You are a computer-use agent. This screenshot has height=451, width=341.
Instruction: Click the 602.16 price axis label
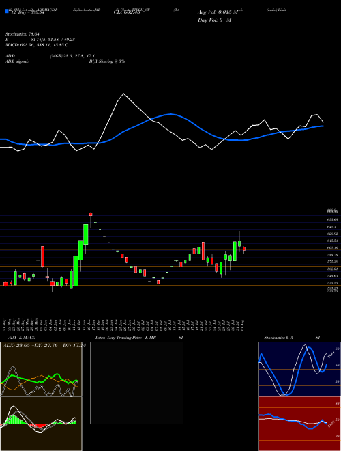[x=332, y=248]
